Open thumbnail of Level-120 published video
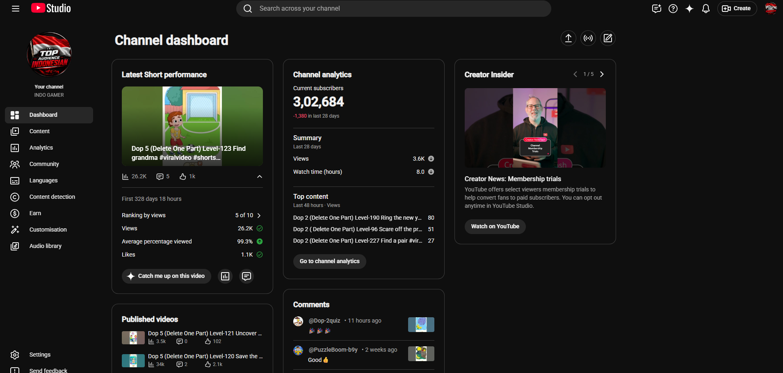 point(133,361)
